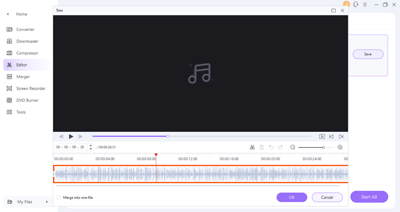Image resolution: width=400 pixels, height=212 pixels.
Task: Redo the trim action
Action: [280, 147]
